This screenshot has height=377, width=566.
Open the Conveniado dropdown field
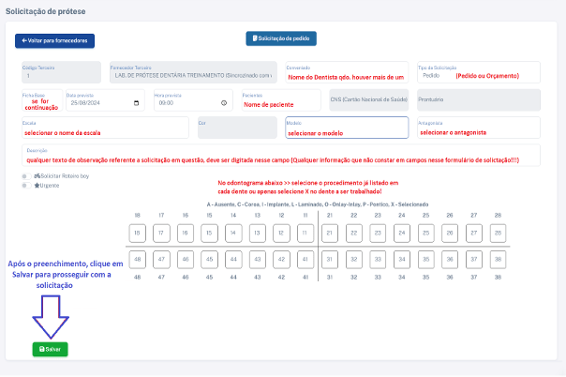pos(347,72)
